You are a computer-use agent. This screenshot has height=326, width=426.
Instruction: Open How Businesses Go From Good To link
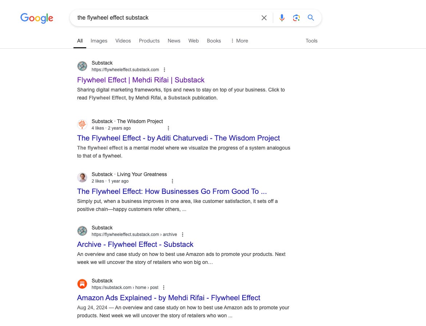click(x=172, y=191)
